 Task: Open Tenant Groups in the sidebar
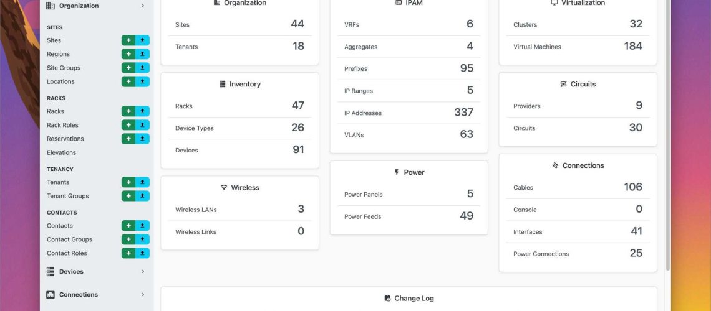pos(68,196)
